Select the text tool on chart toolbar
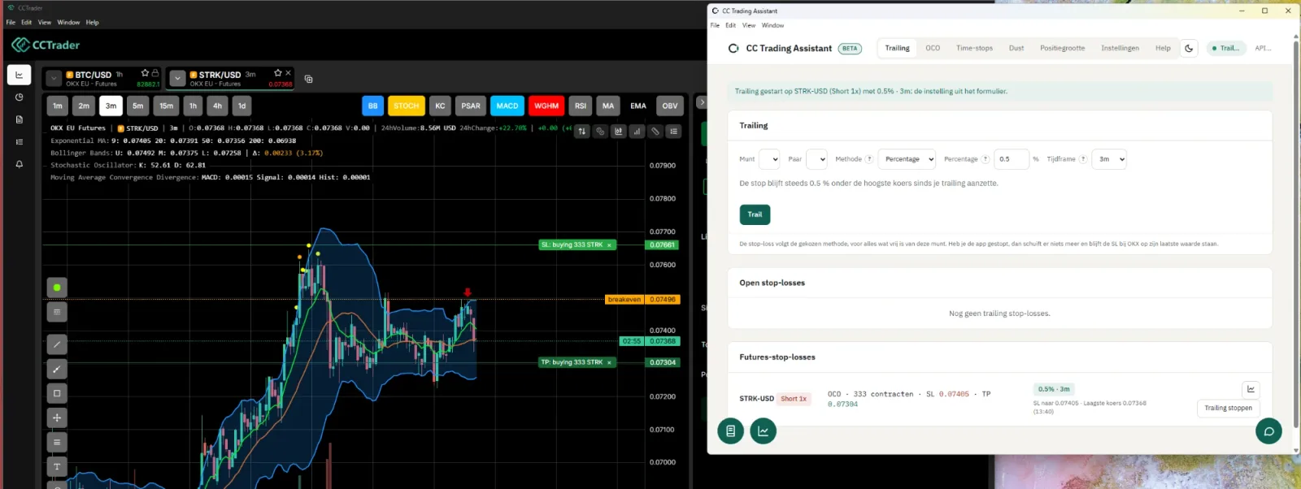The height and width of the screenshot is (489, 1301). click(57, 466)
